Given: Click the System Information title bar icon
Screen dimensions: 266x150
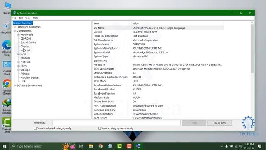Looking at the screenshot, I should [x=14, y=13].
